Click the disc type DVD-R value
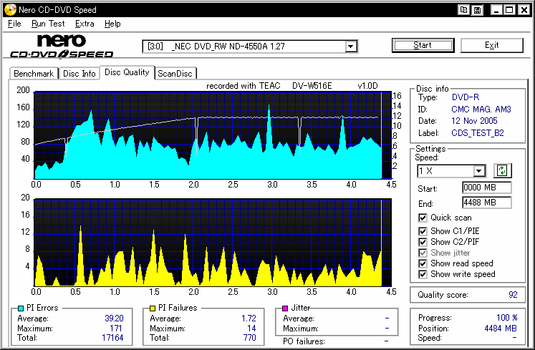Viewport: 535px width, 350px height. pyautogui.click(x=466, y=97)
